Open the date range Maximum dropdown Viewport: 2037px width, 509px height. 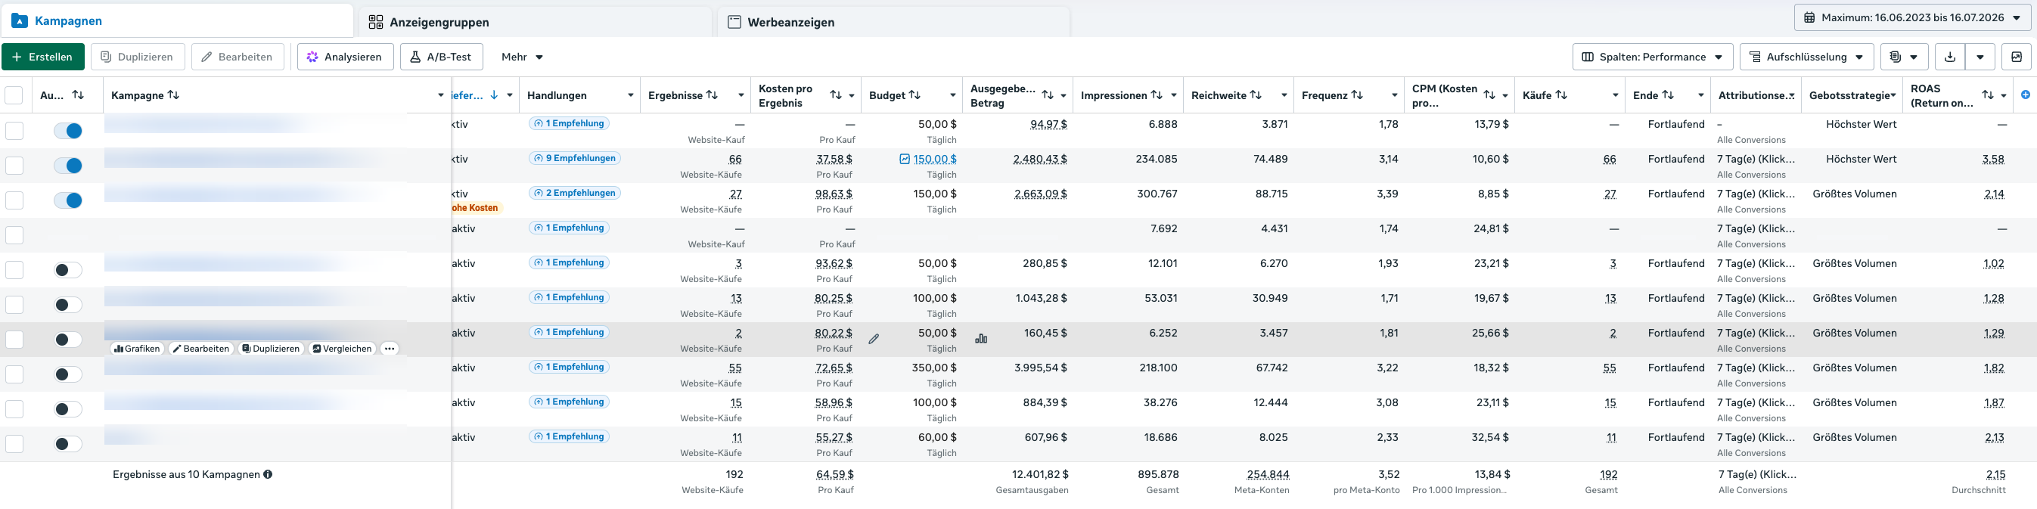(1912, 17)
